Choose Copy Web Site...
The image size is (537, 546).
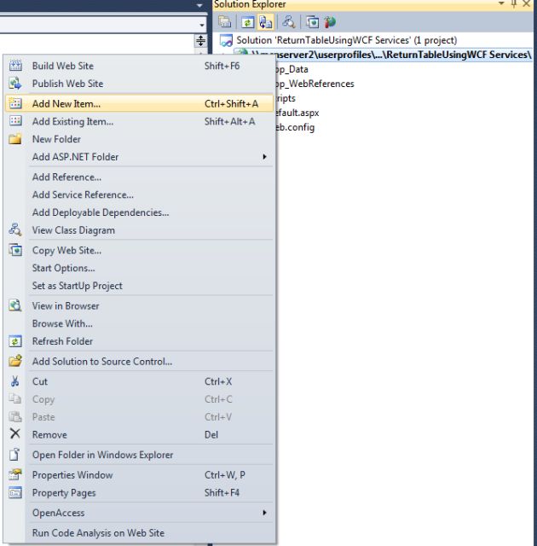140,251
